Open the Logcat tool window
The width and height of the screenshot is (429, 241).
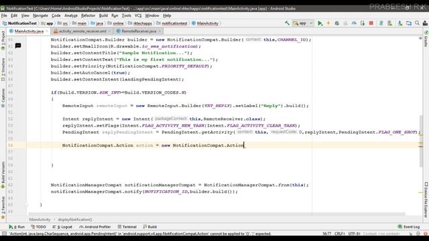point(62,227)
